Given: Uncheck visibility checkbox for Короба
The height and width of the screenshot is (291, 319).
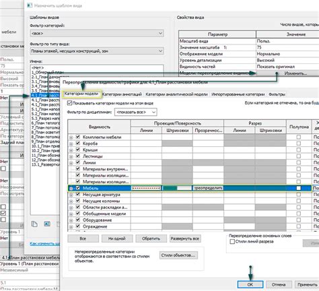Looking at the screenshot, I should 78,143.
